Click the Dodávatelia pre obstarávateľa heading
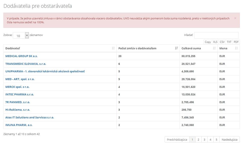This screenshot has width=243, height=149. coord(38,6)
